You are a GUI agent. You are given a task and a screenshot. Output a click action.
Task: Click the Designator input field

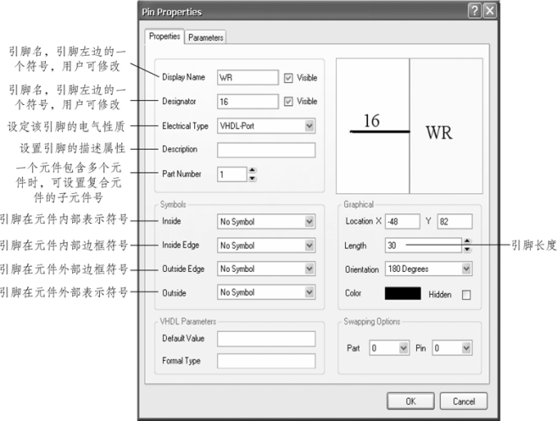tap(248, 102)
